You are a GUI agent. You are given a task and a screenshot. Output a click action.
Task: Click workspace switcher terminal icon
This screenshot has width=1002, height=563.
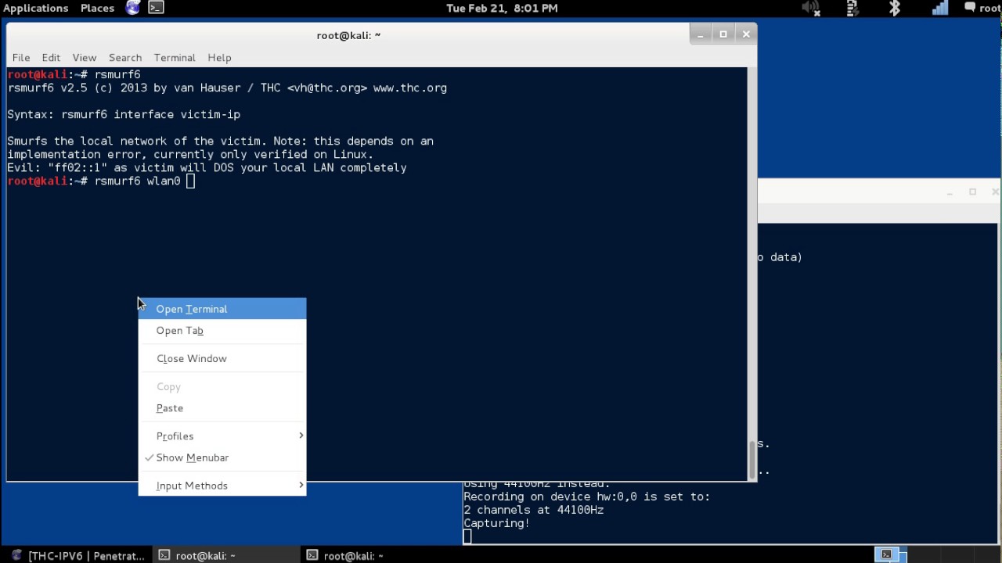(886, 554)
